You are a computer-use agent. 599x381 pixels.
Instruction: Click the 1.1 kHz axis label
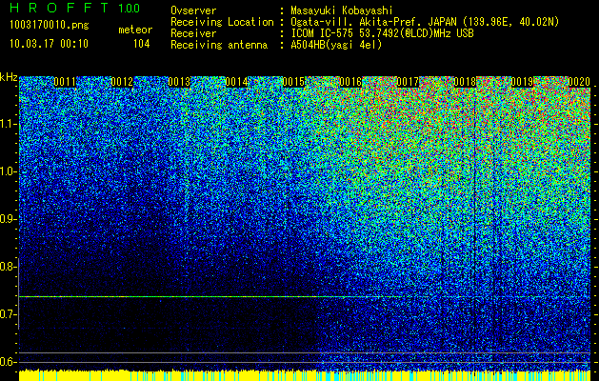pos(8,124)
